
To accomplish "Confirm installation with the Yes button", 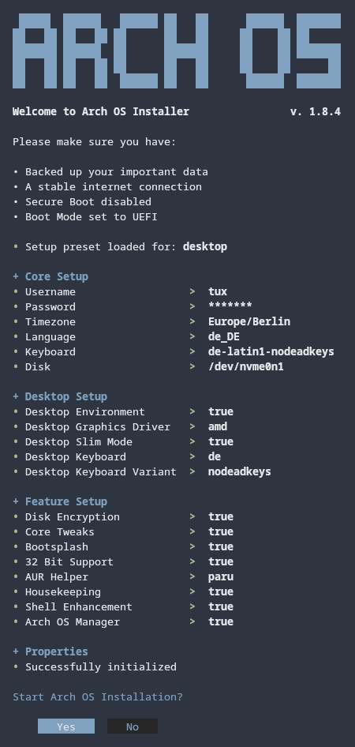I will click(x=66, y=726).
